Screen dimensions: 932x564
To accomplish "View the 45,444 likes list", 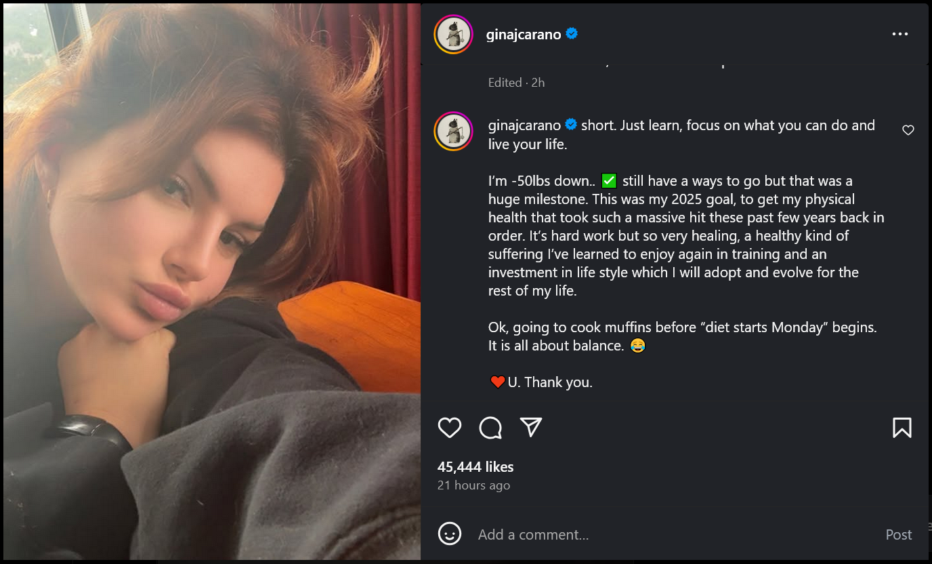I will click(x=475, y=467).
